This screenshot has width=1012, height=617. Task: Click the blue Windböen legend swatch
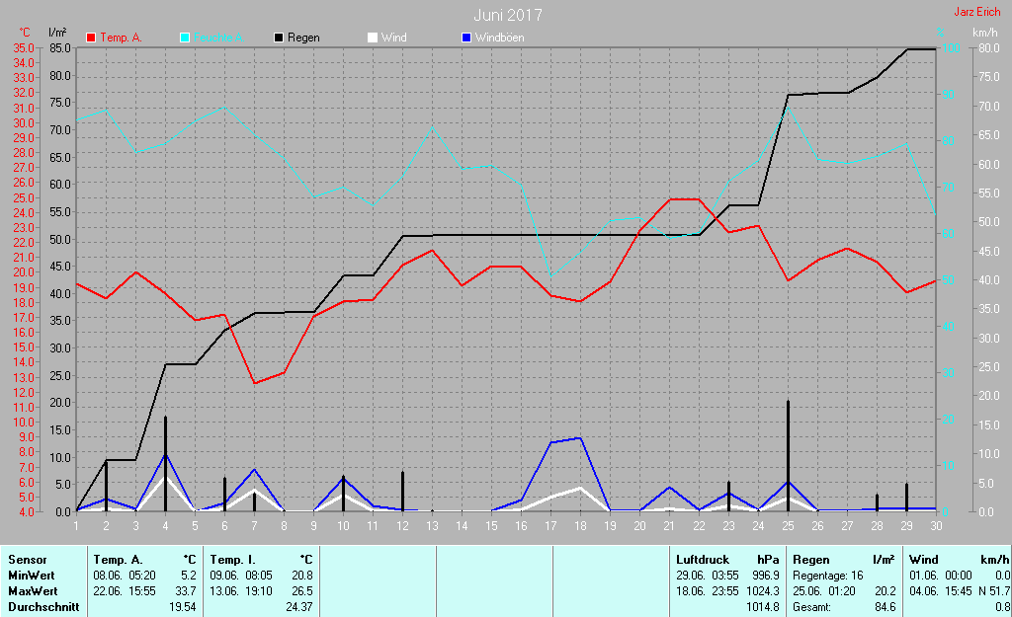[x=466, y=38]
